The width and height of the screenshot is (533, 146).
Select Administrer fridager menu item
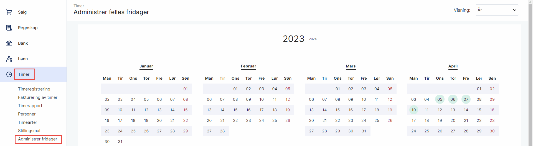click(38, 139)
